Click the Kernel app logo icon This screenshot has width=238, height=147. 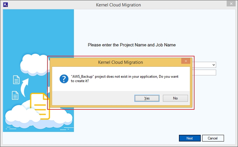5,5
